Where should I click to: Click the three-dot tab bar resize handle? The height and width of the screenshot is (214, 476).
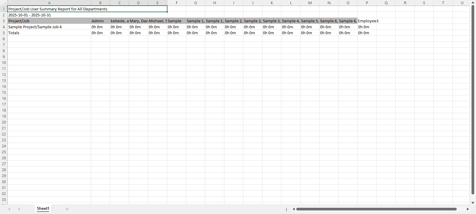click(286, 209)
